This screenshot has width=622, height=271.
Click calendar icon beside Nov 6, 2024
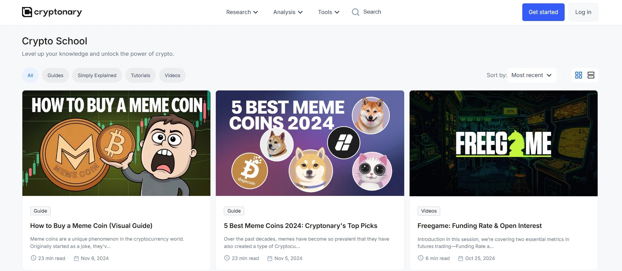tap(76, 258)
